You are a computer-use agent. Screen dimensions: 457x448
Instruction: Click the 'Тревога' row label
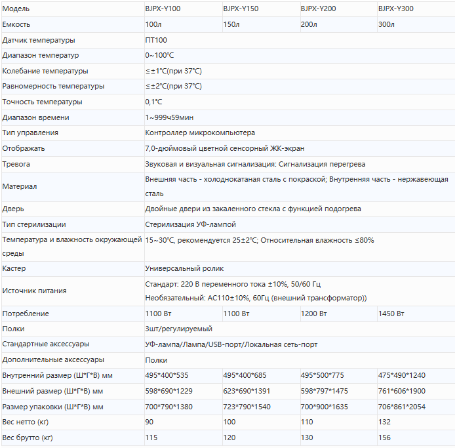click(x=16, y=164)
